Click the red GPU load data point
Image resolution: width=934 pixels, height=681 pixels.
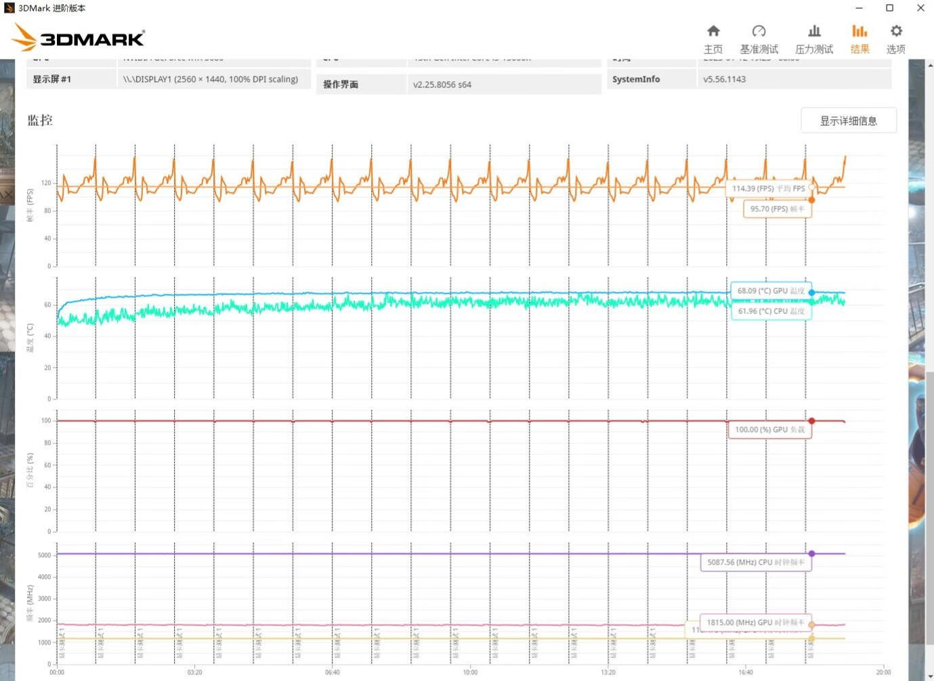(x=811, y=421)
